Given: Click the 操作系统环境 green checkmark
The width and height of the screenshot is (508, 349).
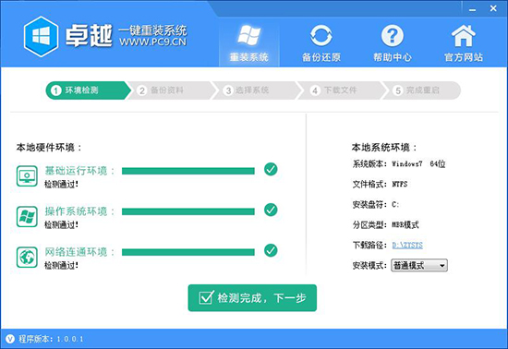Looking at the screenshot, I should 271,210.
